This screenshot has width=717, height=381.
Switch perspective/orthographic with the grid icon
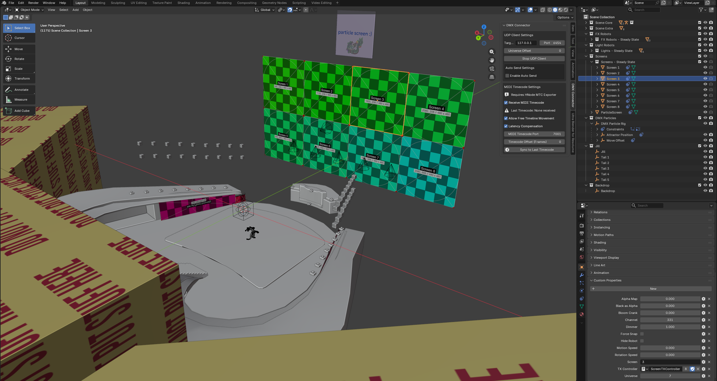pos(492,77)
